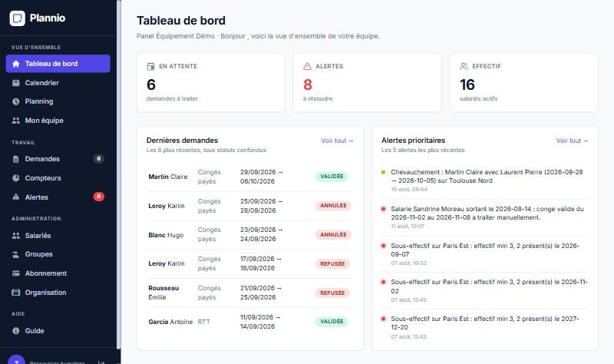
Task: Open the Salarie Sandrine Moreau sortant alert
Action: pos(485,217)
